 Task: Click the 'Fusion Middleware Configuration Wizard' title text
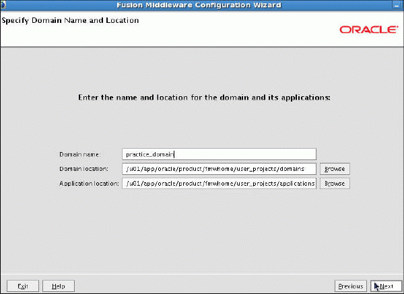coord(199,5)
